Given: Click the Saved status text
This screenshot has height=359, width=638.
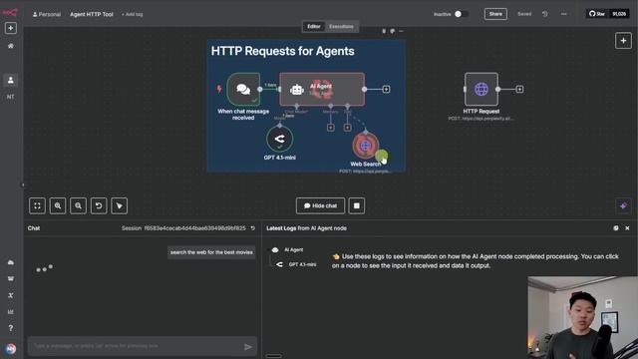Looking at the screenshot, I should point(524,14).
